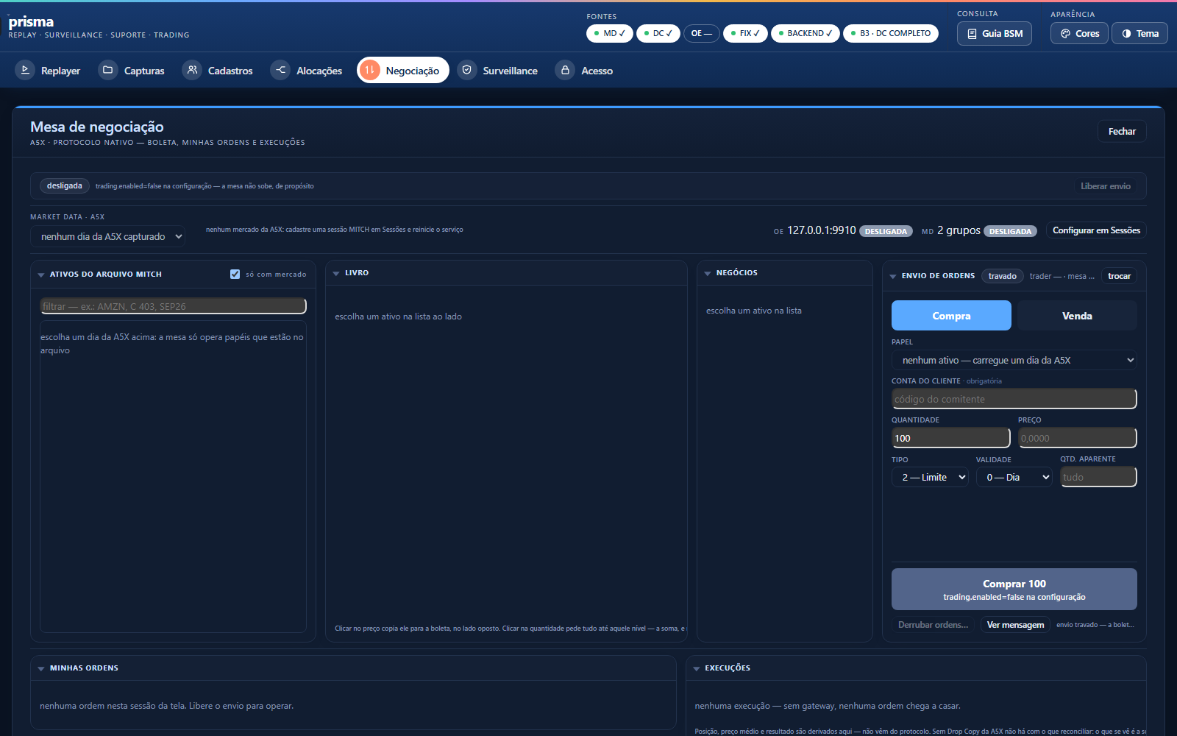Click the Tema contrast icon
This screenshot has height=736, width=1177.
1126,34
